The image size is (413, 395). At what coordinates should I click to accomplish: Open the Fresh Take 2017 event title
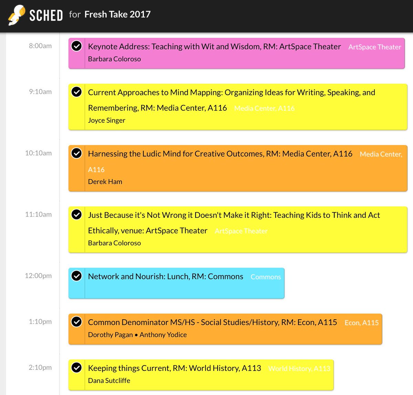pyautogui.click(x=117, y=14)
